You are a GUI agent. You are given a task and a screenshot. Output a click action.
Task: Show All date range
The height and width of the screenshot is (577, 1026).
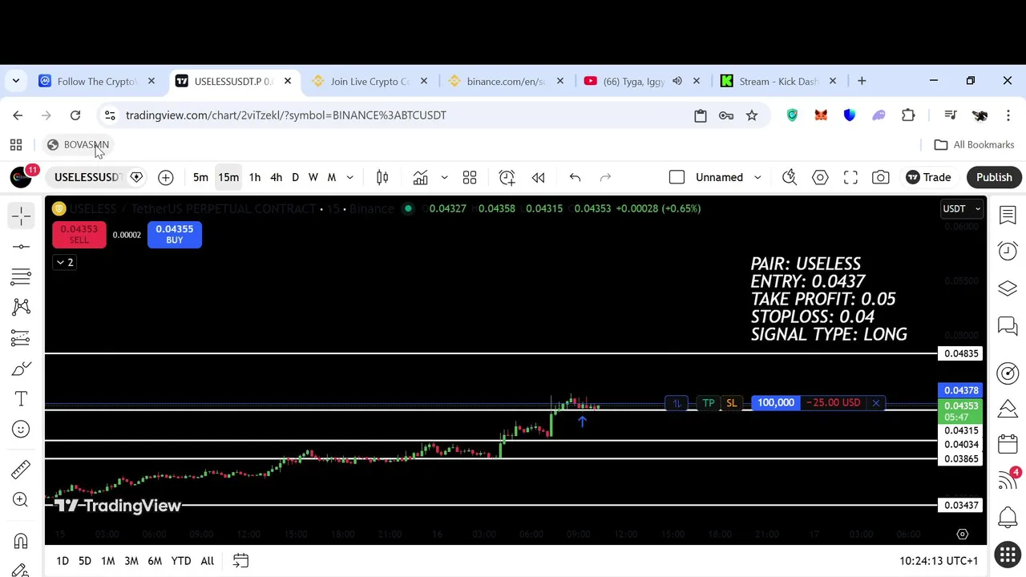[x=207, y=561]
